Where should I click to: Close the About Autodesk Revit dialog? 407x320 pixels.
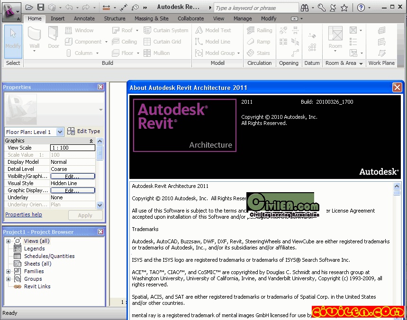pyautogui.click(x=397, y=88)
